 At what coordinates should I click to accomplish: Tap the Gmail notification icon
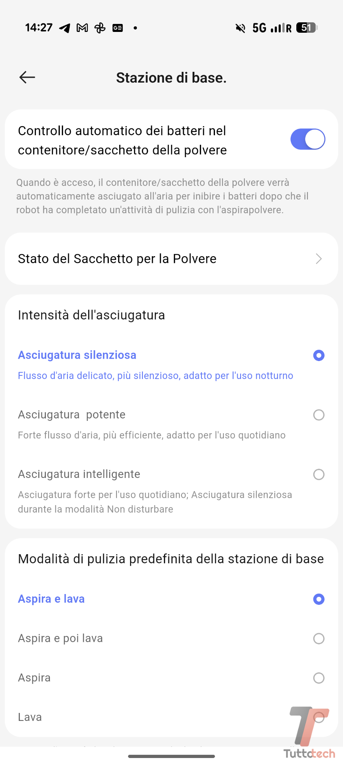(82, 28)
